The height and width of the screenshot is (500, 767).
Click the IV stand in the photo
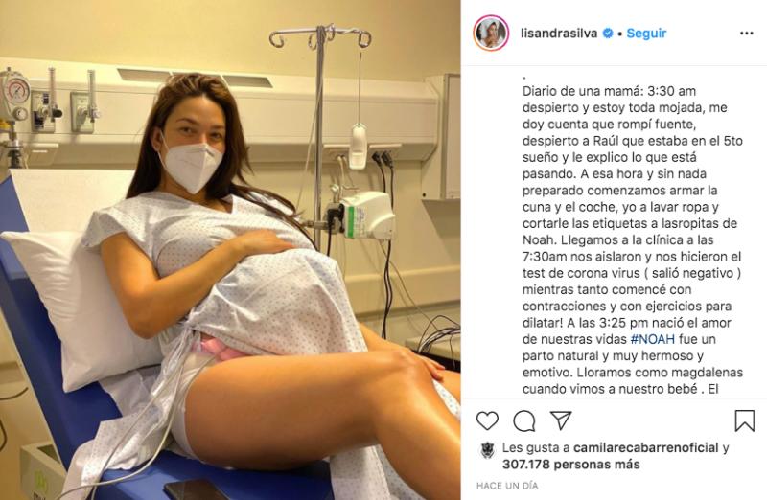coord(321,132)
